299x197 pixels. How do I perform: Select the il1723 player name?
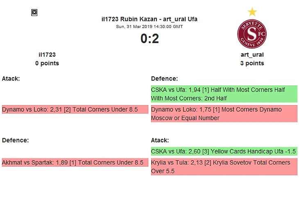(47, 55)
